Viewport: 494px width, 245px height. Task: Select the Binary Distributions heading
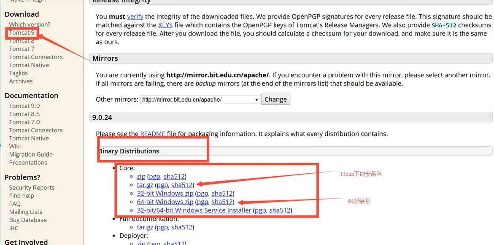(x=129, y=151)
